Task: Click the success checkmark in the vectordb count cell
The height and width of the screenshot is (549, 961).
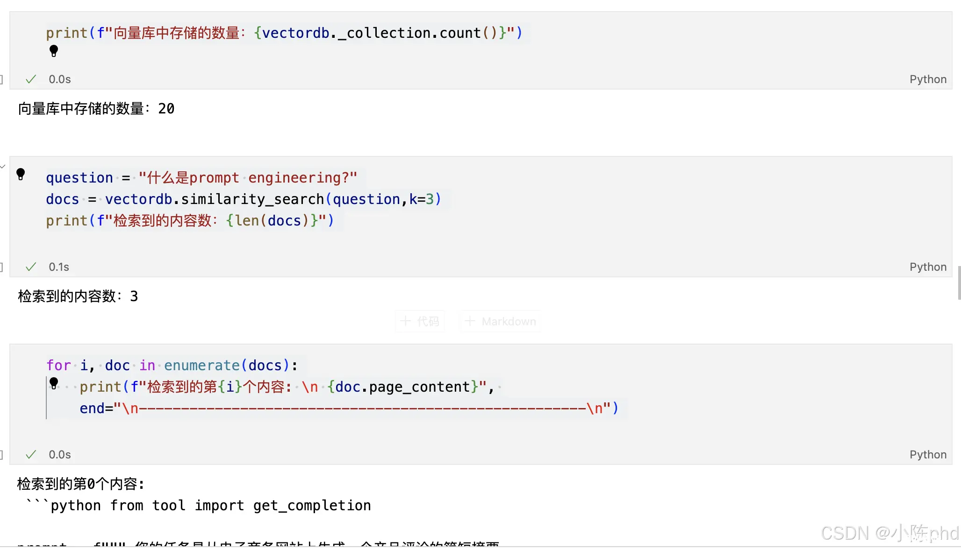Action: [31, 79]
